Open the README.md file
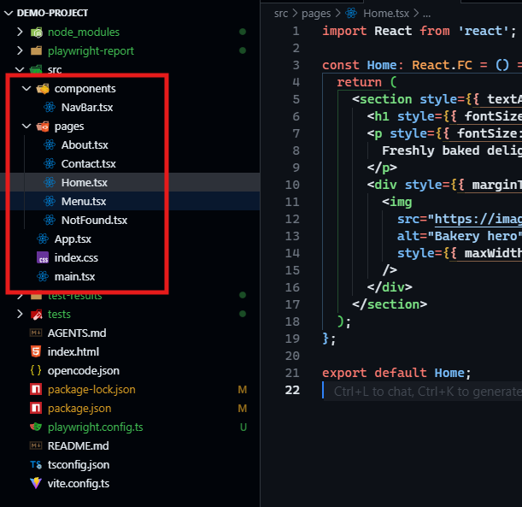 point(79,445)
